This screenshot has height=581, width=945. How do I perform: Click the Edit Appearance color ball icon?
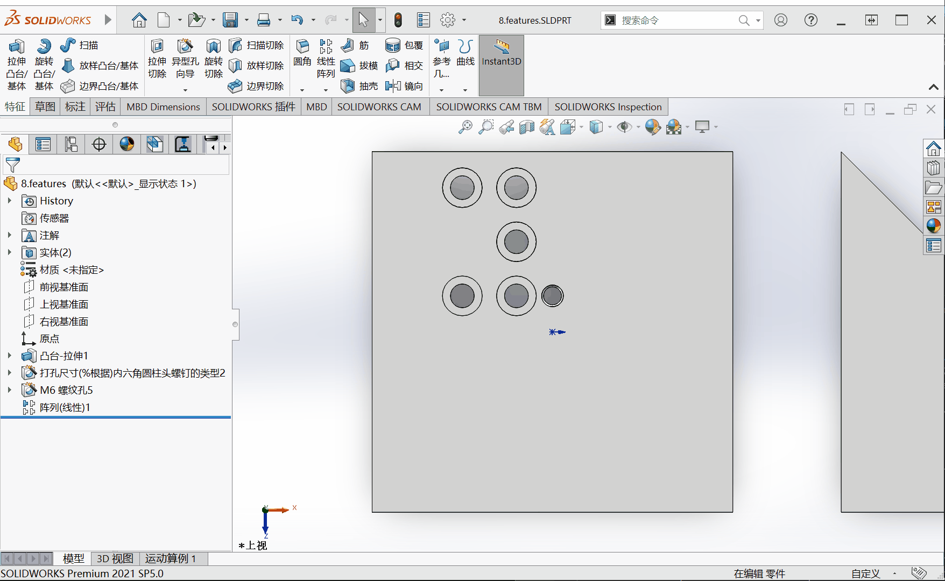pyautogui.click(x=653, y=127)
